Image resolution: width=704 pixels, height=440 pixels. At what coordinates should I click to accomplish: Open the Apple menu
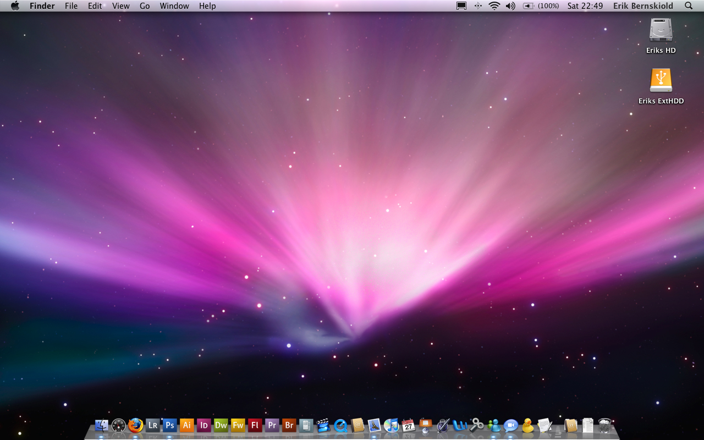click(15, 5)
